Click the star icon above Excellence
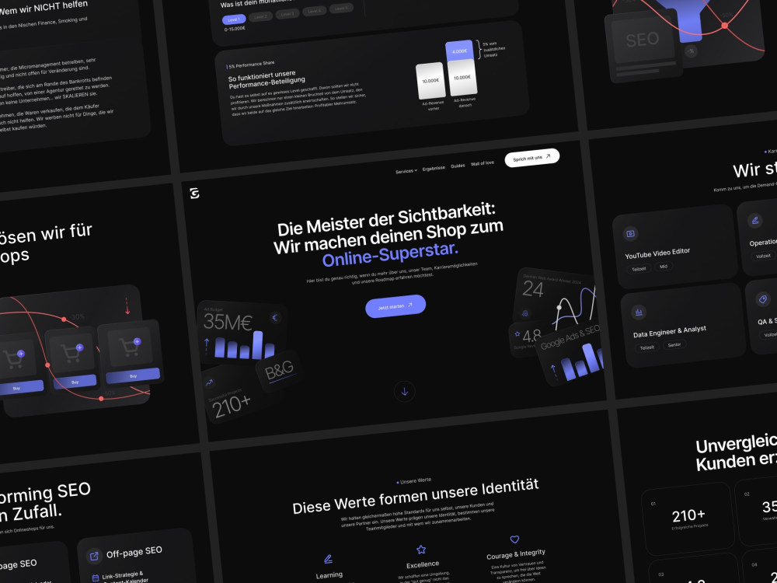 421,550
